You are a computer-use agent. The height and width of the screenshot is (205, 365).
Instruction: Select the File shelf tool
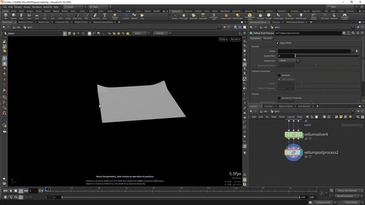tap(142, 16)
